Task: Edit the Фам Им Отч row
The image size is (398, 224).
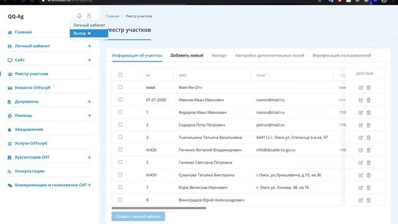Action: point(361,88)
